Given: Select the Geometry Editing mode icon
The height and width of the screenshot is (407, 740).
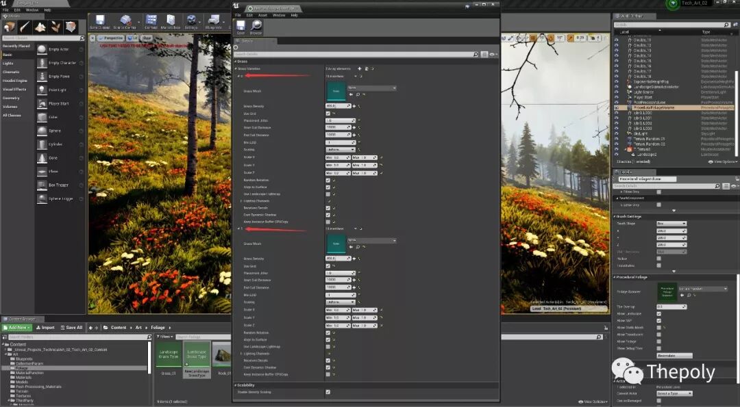Looking at the screenshot, I should [71, 27].
